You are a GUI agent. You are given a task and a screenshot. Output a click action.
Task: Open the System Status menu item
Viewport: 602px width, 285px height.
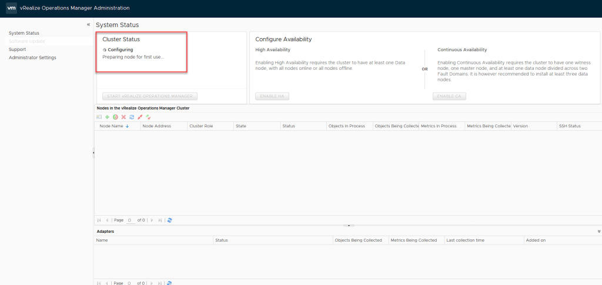24,33
